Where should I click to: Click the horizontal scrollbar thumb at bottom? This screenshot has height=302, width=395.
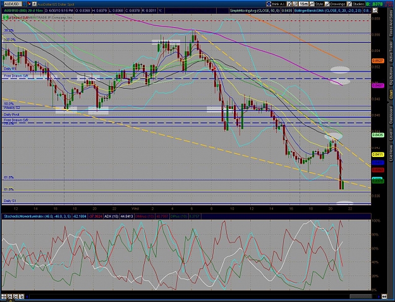tap(361, 296)
